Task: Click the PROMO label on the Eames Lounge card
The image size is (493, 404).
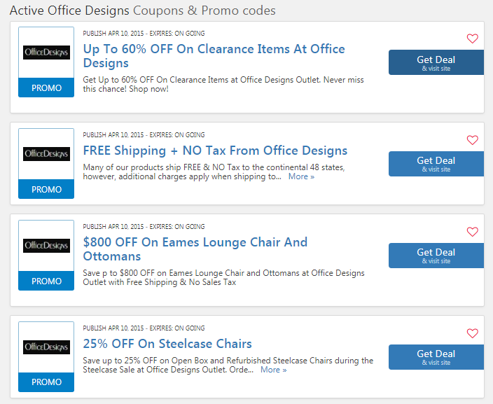Action: click(46, 281)
